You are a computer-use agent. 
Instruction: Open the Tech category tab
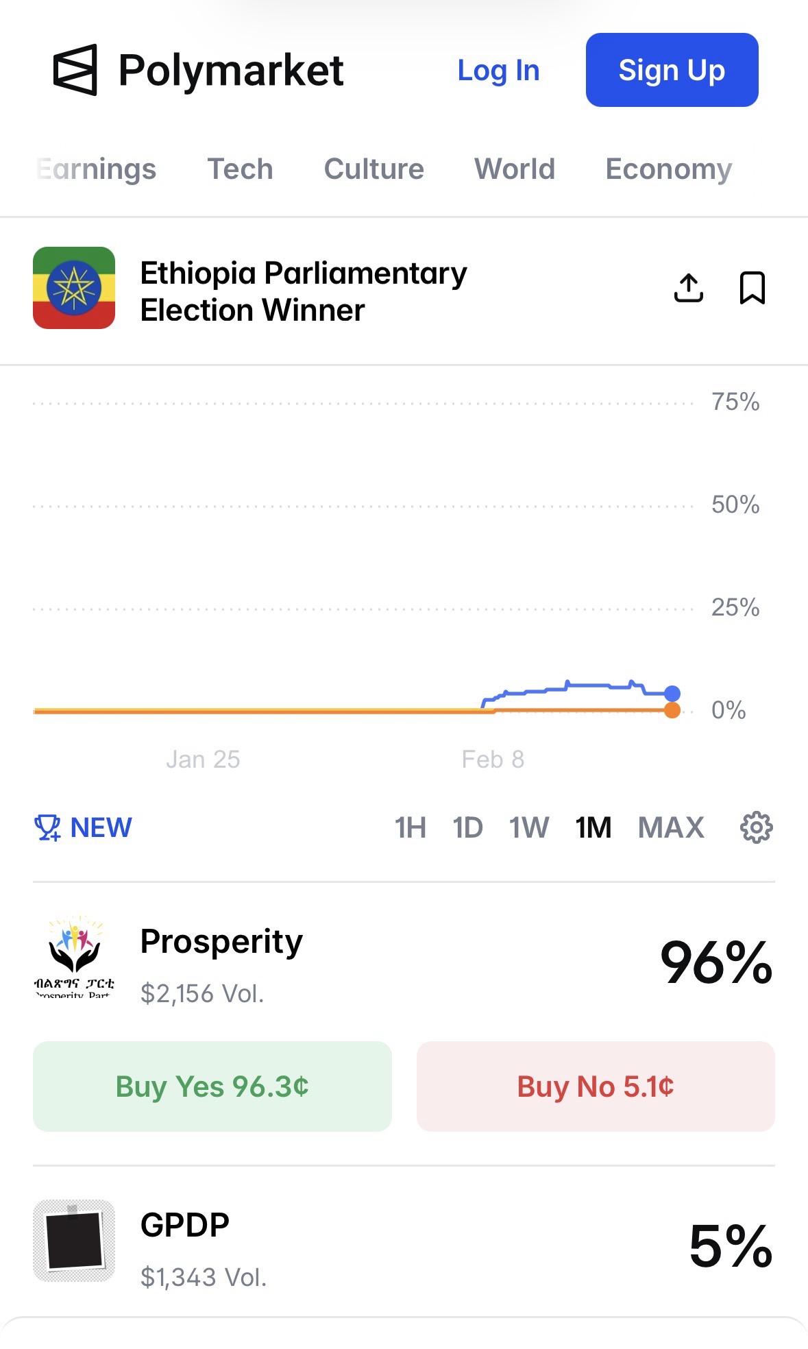coord(240,169)
